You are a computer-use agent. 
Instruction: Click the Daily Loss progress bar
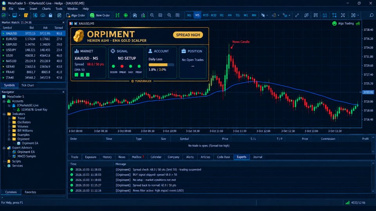point(161,65)
